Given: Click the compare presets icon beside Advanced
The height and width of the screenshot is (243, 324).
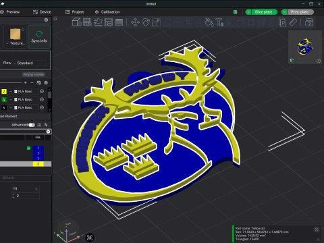Looking at the screenshot, I should (46, 125).
